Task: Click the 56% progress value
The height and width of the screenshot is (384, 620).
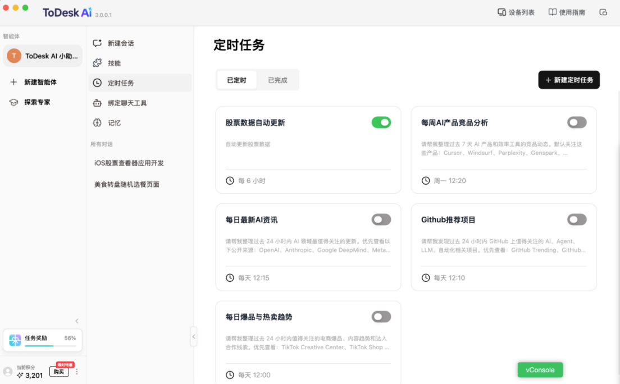Action: (70, 338)
